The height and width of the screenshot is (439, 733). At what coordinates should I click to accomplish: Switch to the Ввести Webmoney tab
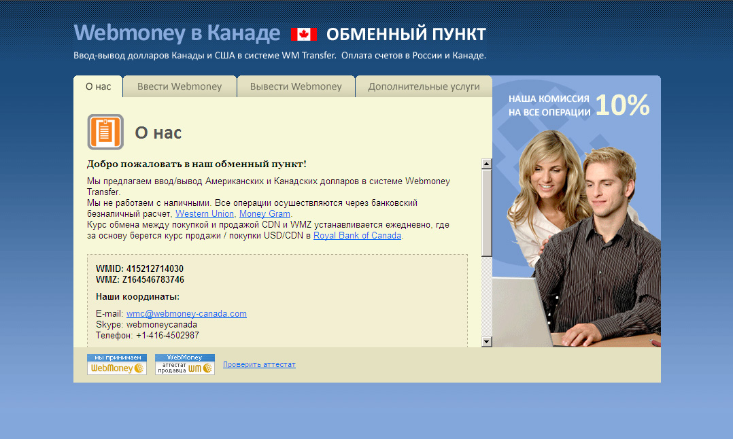(x=179, y=86)
